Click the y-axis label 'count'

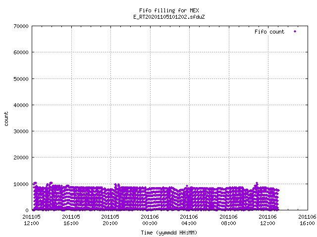[x=6, y=119]
